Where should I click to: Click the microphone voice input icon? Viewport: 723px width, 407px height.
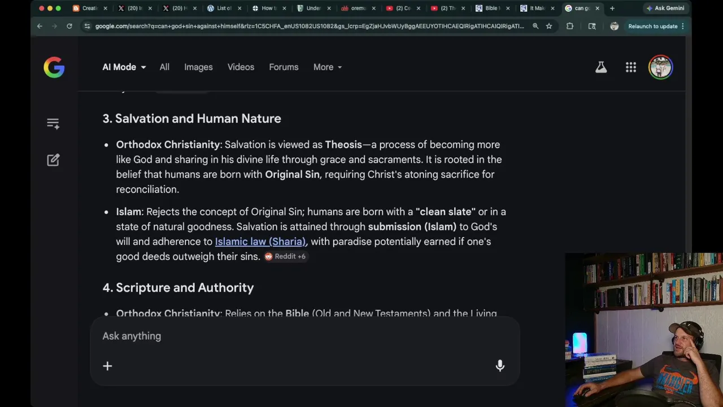click(x=500, y=366)
